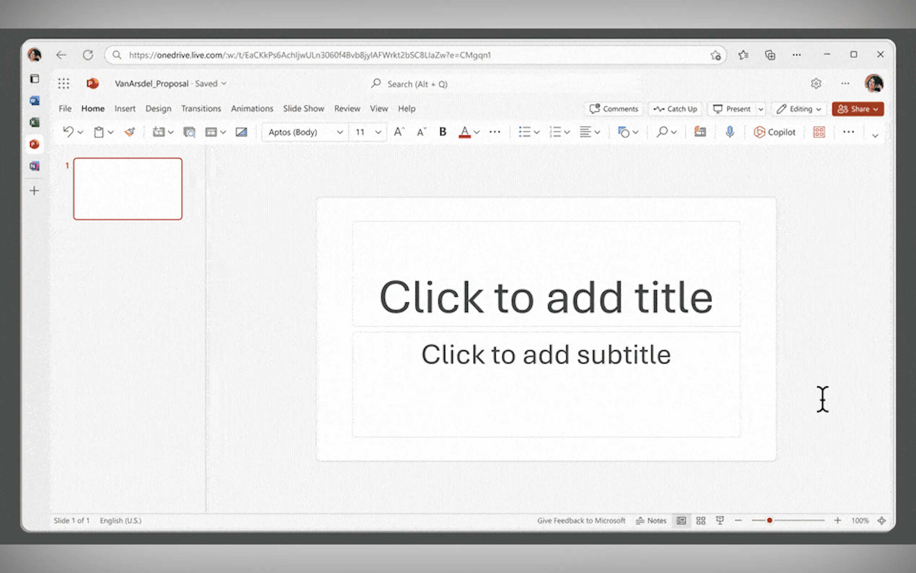The image size is (916, 573).
Task: Expand the font size 11 dropdown
Action: tap(378, 132)
